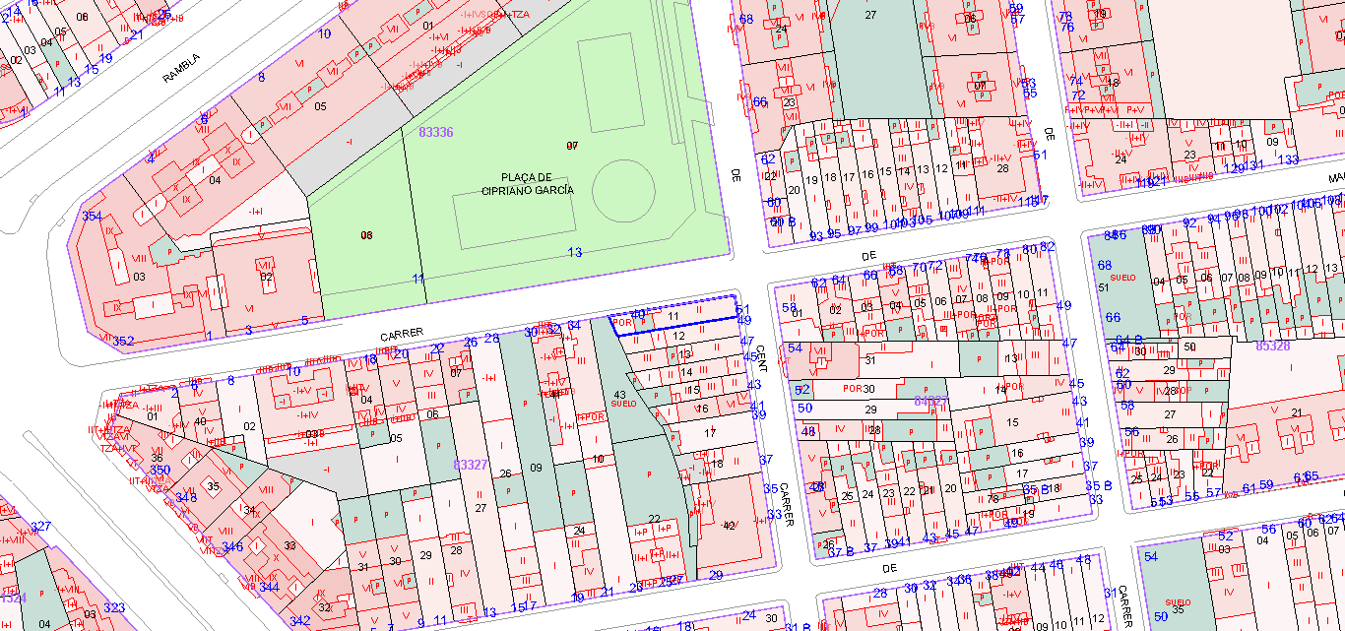The height and width of the screenshot is (631, 1345).
Task: Select parcel 50 in block 85328
Action: coord(1189,347)
